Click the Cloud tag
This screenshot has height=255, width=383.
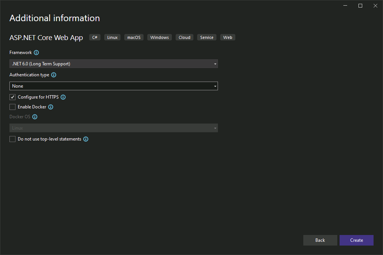coord(184,37)
